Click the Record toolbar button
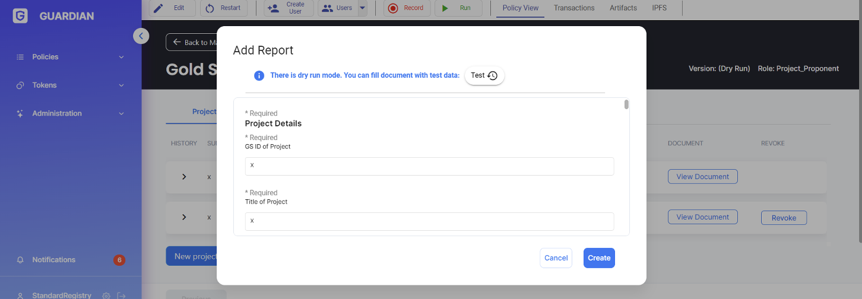Image resolution: width=862 pixels, height=299 pixels. (x=407, y=8)
